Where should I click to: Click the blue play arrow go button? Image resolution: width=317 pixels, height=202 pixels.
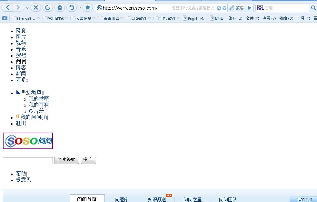click(x=250, y=8)
